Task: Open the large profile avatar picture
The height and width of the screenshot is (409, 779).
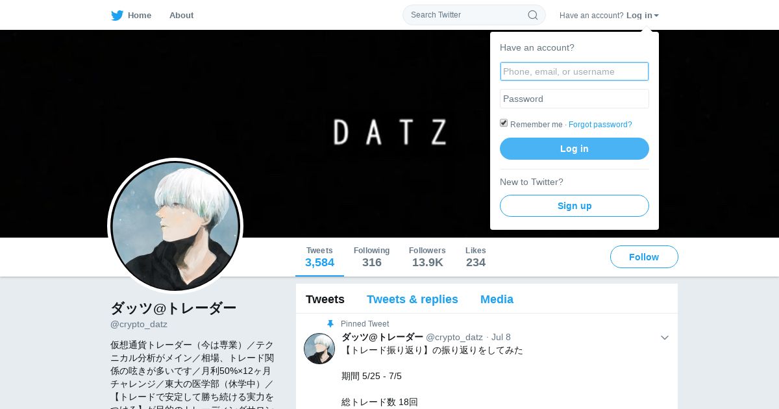Action: point(175,226)
